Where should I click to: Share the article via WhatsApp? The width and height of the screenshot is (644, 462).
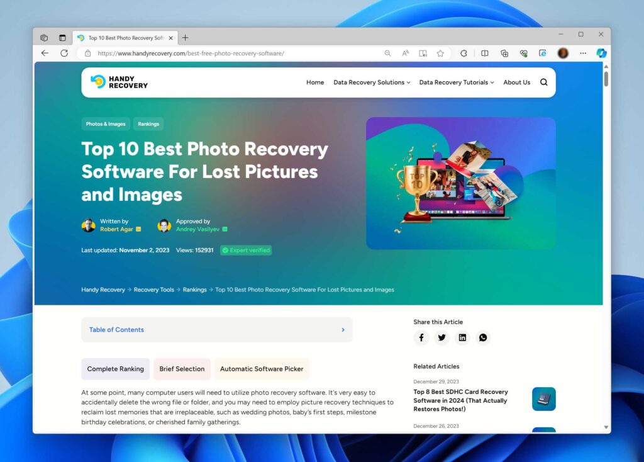(483, 337)
